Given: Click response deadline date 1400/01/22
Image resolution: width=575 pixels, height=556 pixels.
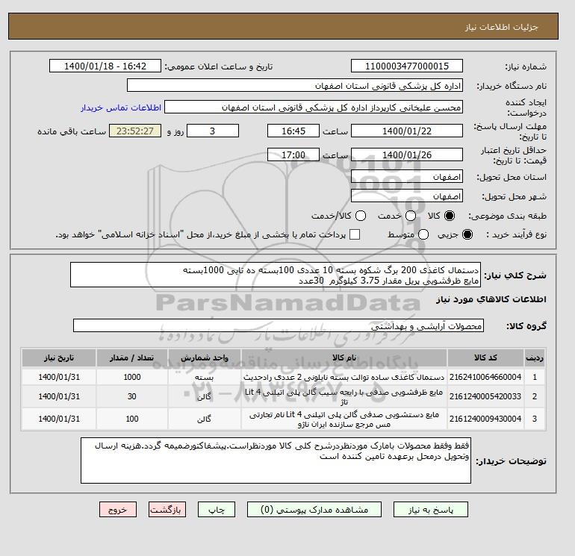Looking at the screenshot, I should tap(407, 131).
